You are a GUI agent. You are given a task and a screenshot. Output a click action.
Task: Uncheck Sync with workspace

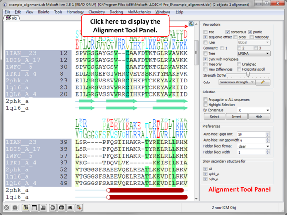coord(205,59)
